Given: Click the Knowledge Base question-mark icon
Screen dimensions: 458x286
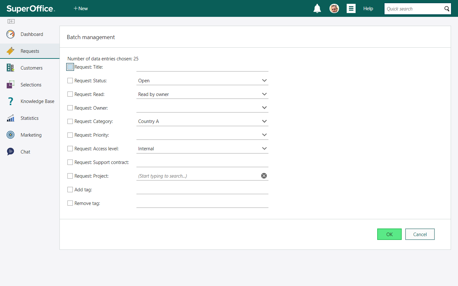Looking at the screenshot, I should pyautogui.click(x=10, y=101).
